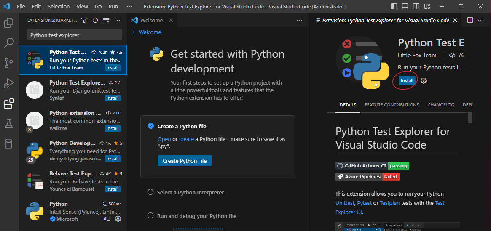Open more actions in right editor group

pos(480,20)
